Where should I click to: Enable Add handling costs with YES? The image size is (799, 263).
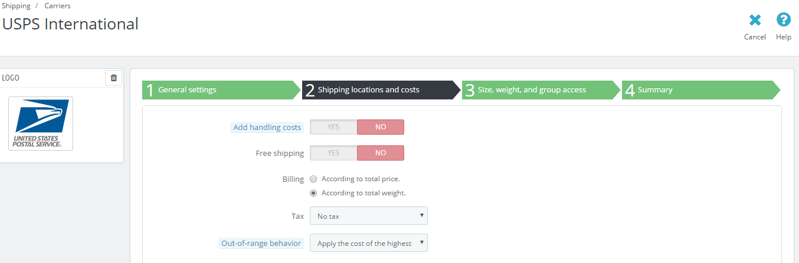[x=333, y=127]
